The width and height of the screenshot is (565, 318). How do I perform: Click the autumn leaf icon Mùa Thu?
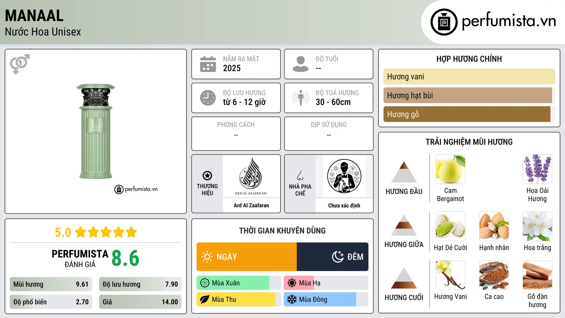205,300
